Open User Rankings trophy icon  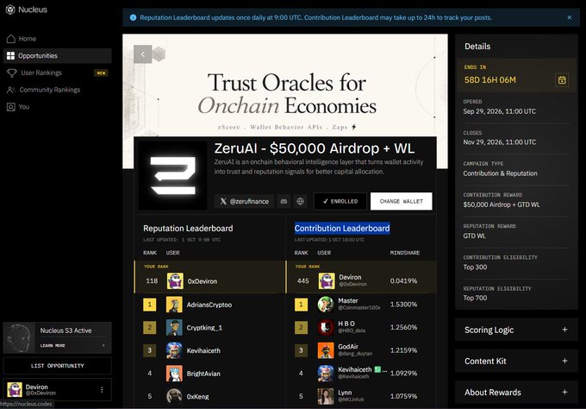11,73
